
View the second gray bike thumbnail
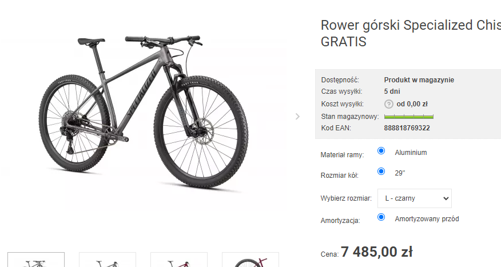pyautogui.click(x=108, y=260)
